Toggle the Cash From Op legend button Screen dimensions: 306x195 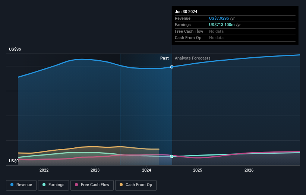coord(136,185)
